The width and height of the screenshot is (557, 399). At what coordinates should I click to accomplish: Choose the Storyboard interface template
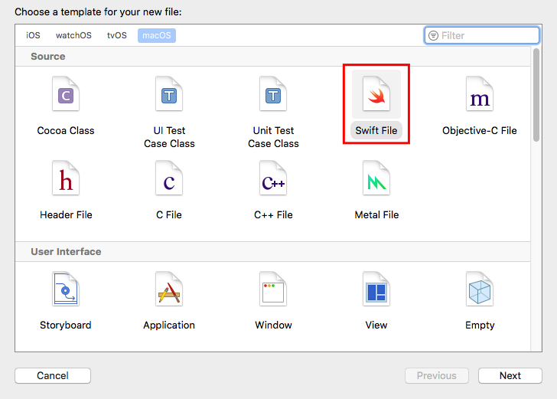pos(66,291)
